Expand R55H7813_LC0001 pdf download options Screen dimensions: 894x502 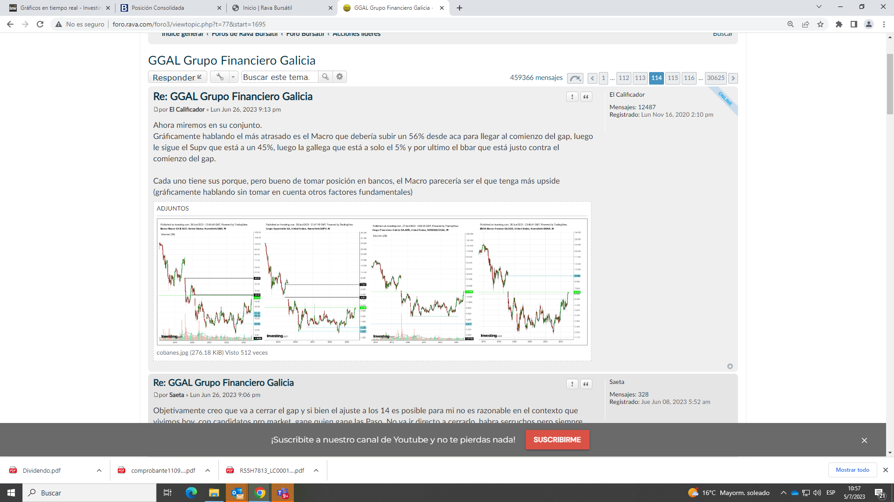[x=316, y=470]
